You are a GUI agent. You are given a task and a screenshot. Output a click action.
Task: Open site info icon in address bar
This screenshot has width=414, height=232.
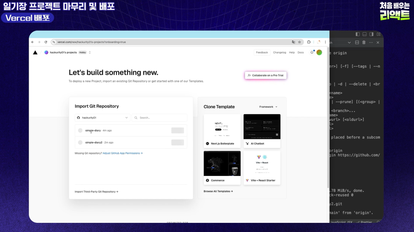tap(54, 42)
